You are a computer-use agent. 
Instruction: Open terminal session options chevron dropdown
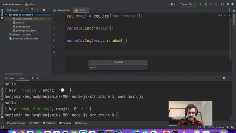[38, 78]
